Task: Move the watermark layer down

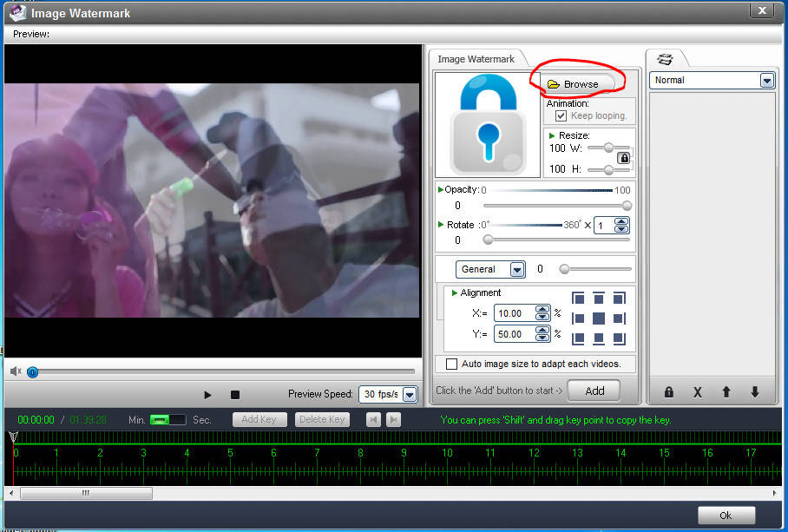Action: coord(755,392)
